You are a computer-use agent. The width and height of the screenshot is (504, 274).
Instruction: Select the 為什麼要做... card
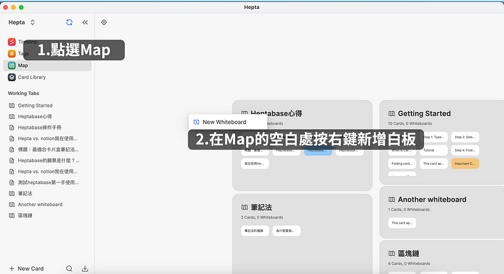(x=287, y=231)
